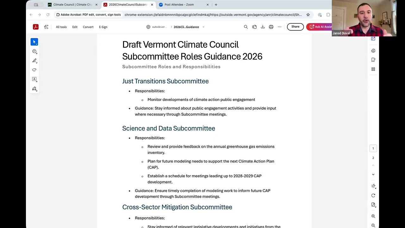Jump to page 1 indicator
This screenshot has height=228, width=405.
[x=373, y=149]
